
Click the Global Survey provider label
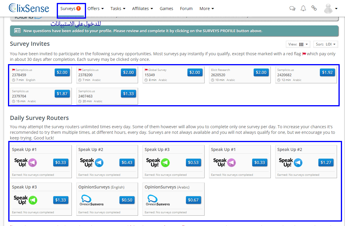click(x=157, y=70)
